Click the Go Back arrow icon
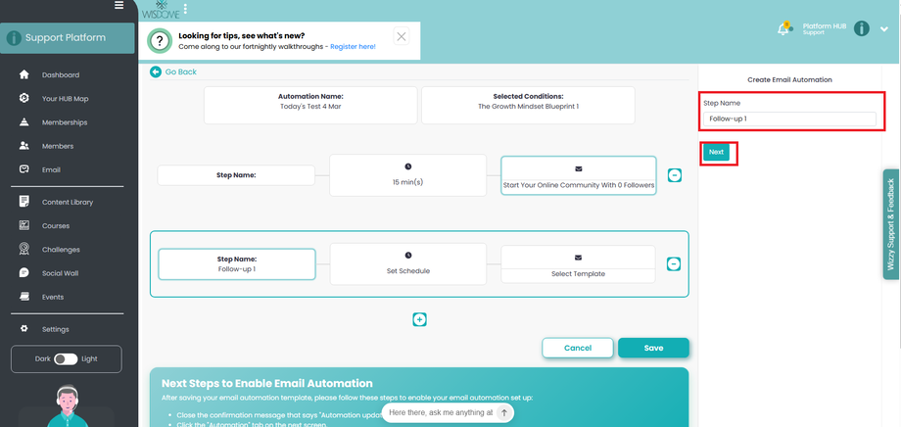901x427 pixels. [x=156, y=71]
